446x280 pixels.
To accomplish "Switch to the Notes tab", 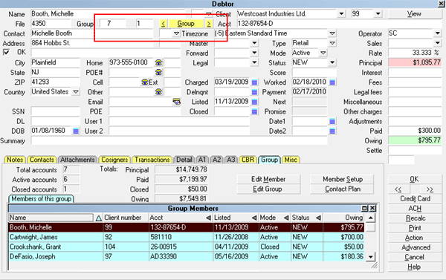I will pos(15,160).
